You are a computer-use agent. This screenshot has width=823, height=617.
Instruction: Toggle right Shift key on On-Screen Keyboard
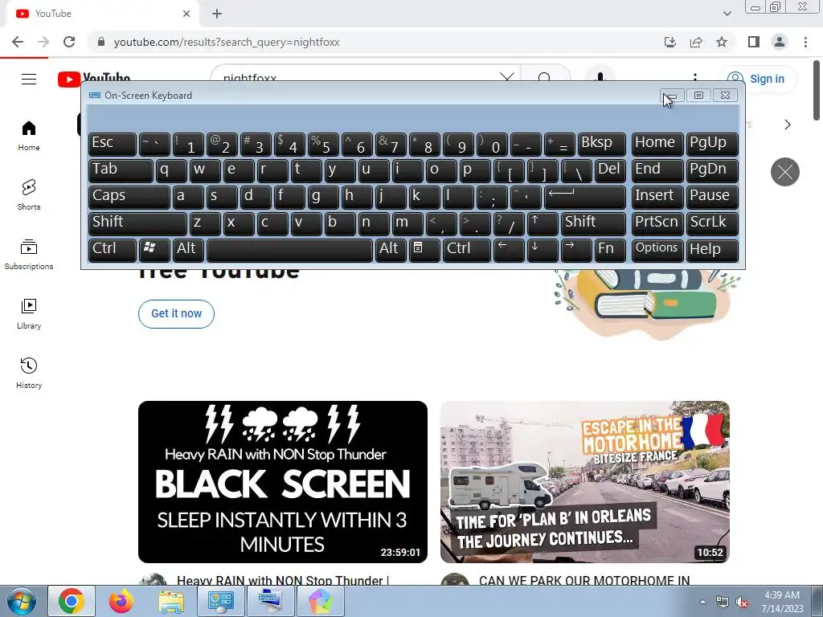pyautogui.click(x=593, y=223)
